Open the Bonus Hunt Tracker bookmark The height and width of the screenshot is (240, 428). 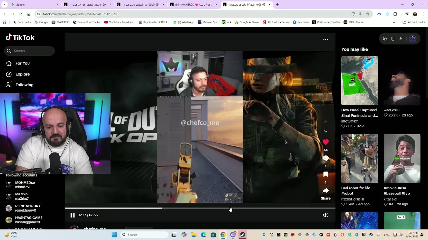[87, 22]
